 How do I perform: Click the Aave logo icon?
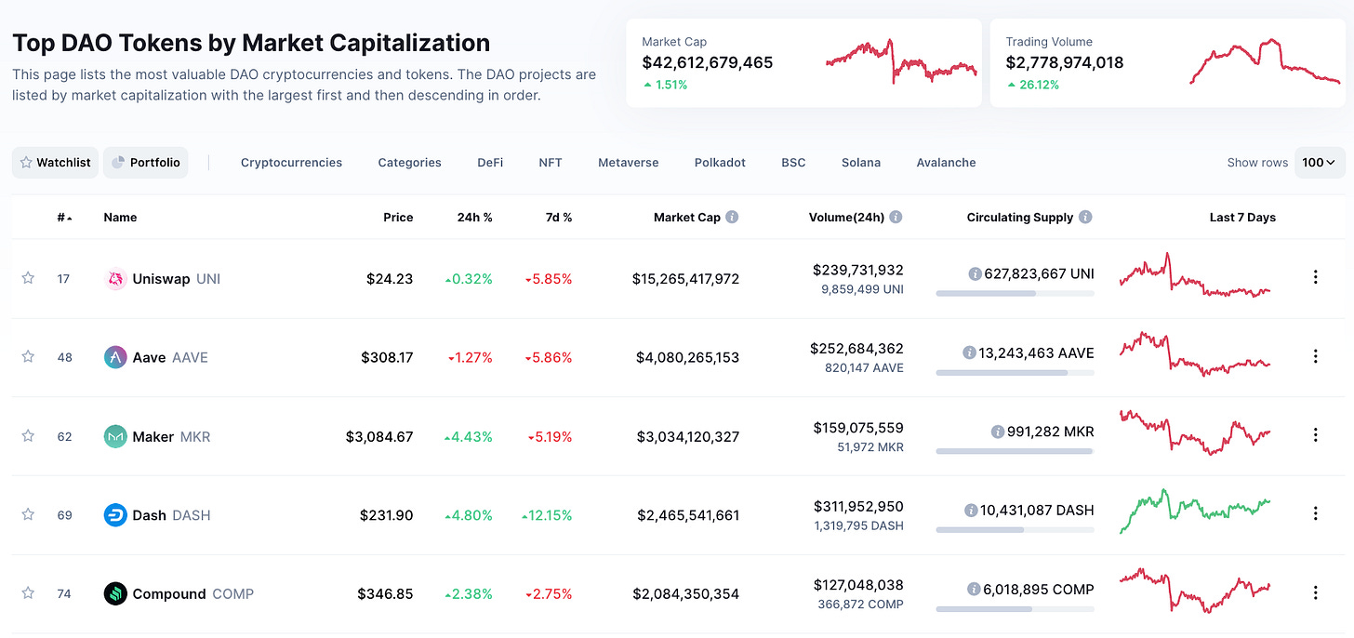coord(115,357)
